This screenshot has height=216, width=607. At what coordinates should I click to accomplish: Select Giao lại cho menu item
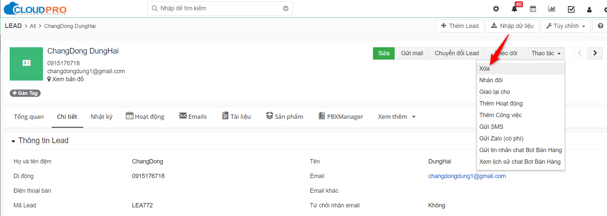coord(520,92)
